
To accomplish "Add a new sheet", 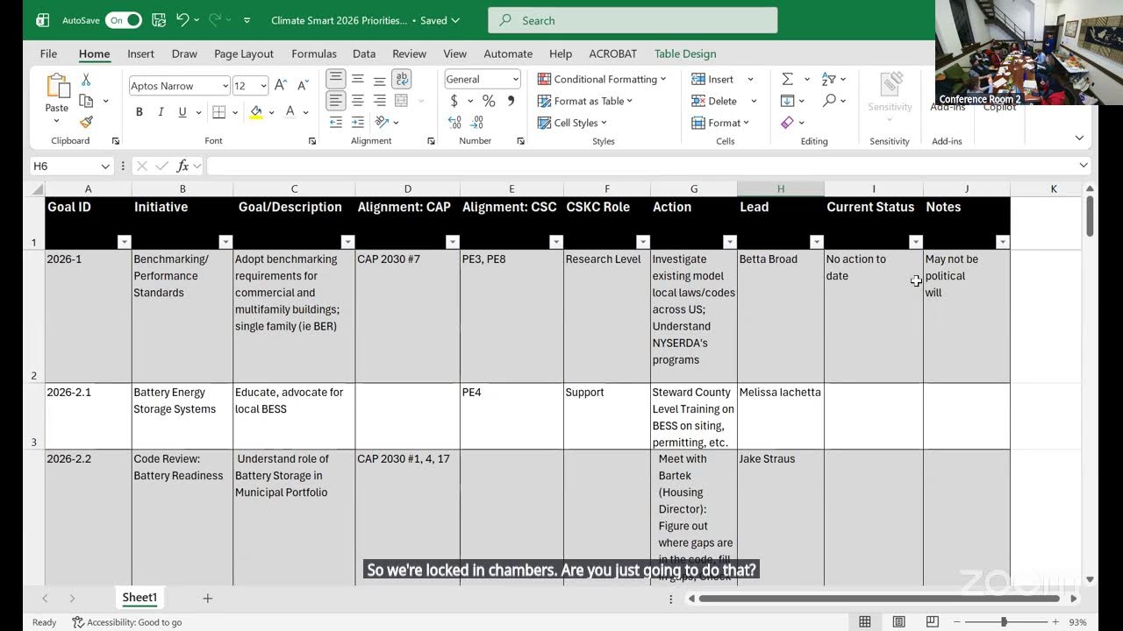I will (208, 598).
